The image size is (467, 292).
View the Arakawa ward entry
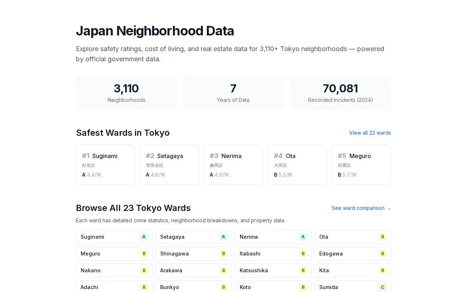click(194, 270)
